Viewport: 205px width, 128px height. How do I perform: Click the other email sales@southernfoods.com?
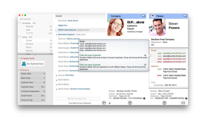point(174,62)
